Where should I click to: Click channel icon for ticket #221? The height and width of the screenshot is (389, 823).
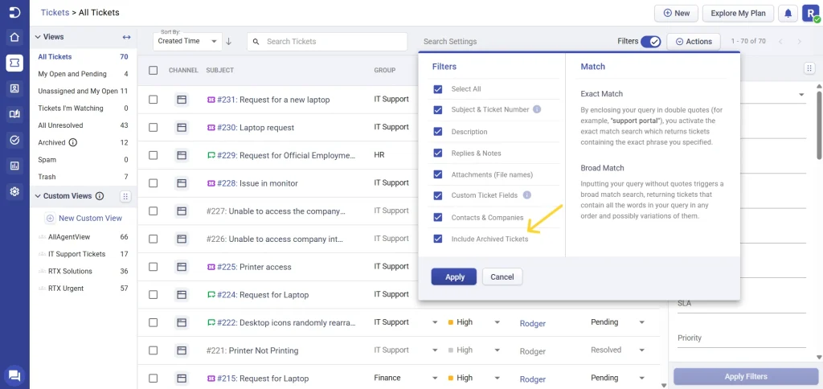tap(182, 350)
